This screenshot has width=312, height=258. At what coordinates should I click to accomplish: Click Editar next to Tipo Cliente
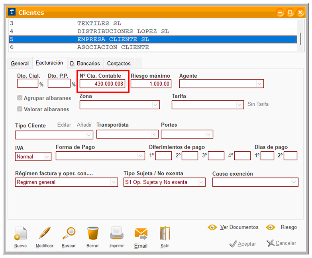click(64, 125)
